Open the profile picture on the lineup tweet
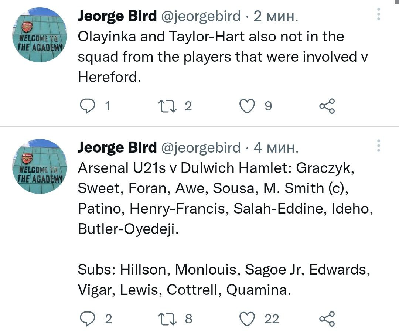Screen dimensions: 399x334 [39, 166]
